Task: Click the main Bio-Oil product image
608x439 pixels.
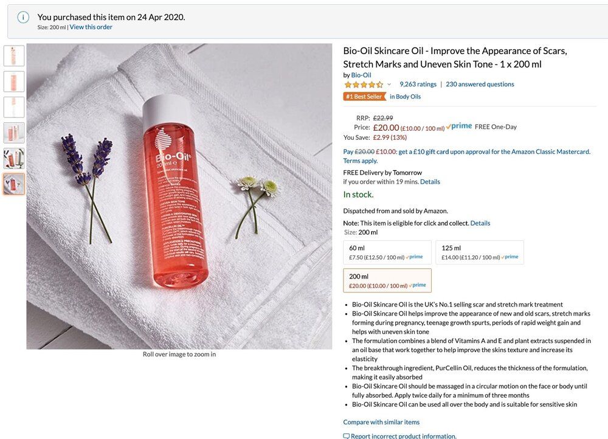Action: (179, 196)
